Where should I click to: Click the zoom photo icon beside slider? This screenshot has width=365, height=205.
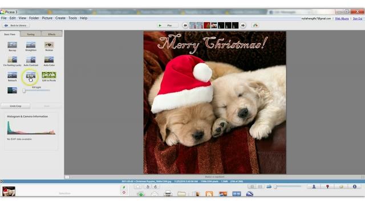[269, 187]
